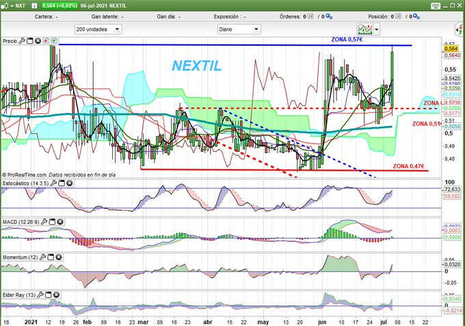Click the Cartera label
The width and height of the screenshot is (465, 326).
pyautogui.click(x=44, y=16)
